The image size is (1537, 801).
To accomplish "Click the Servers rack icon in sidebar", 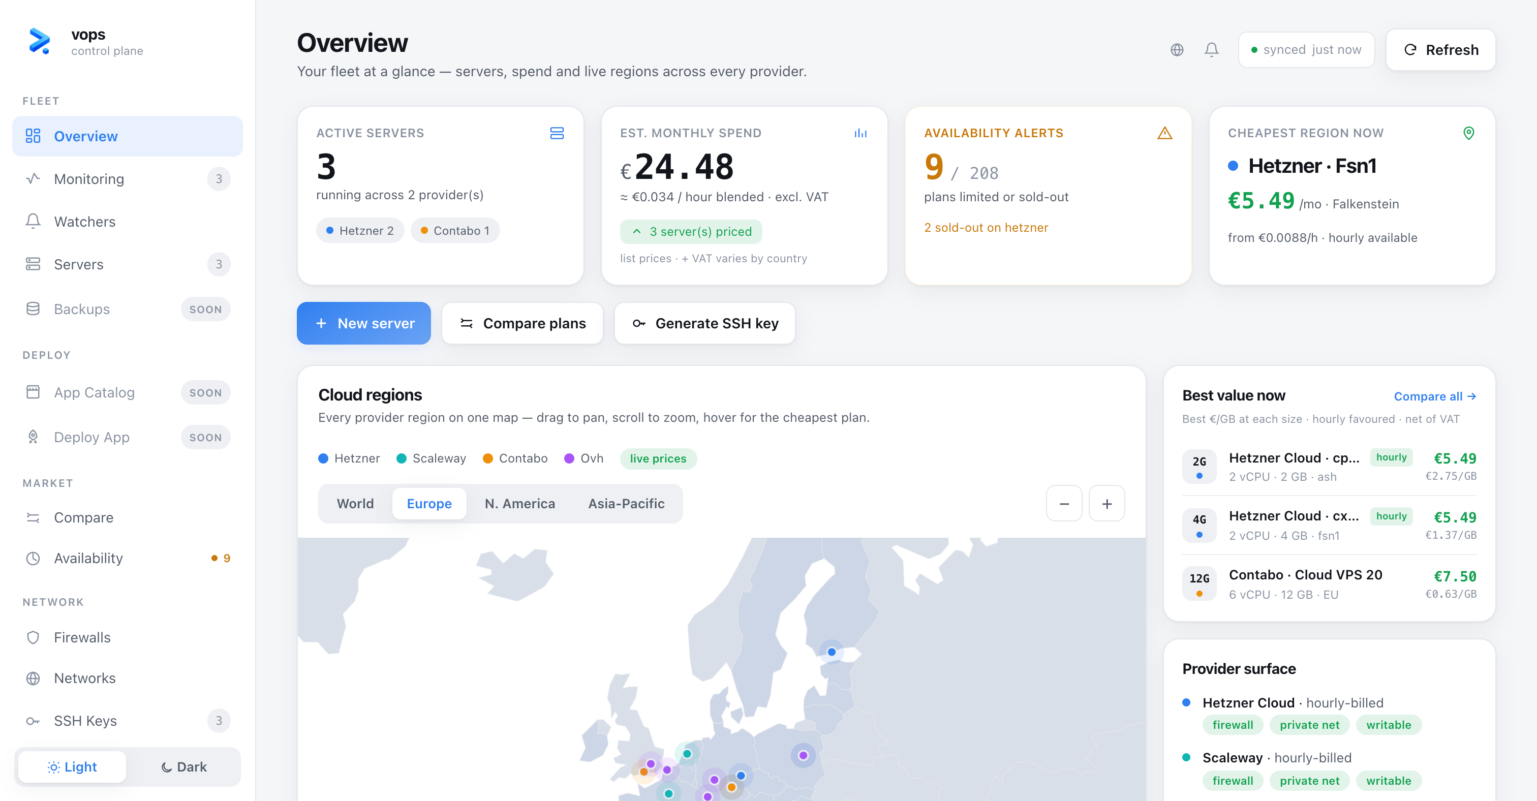I will coord(33,264).
